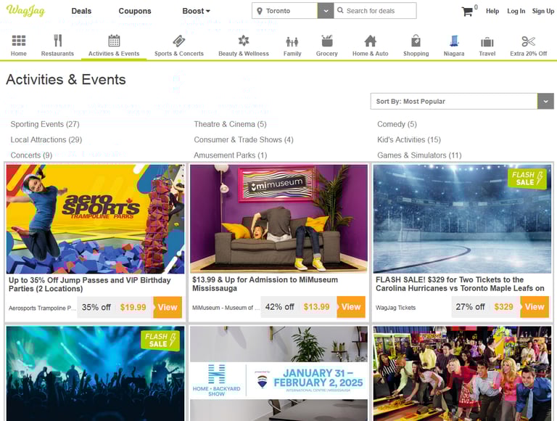Open the Jump Passes and VIP Birthday title
557x421 pixels.
[89, 285]
